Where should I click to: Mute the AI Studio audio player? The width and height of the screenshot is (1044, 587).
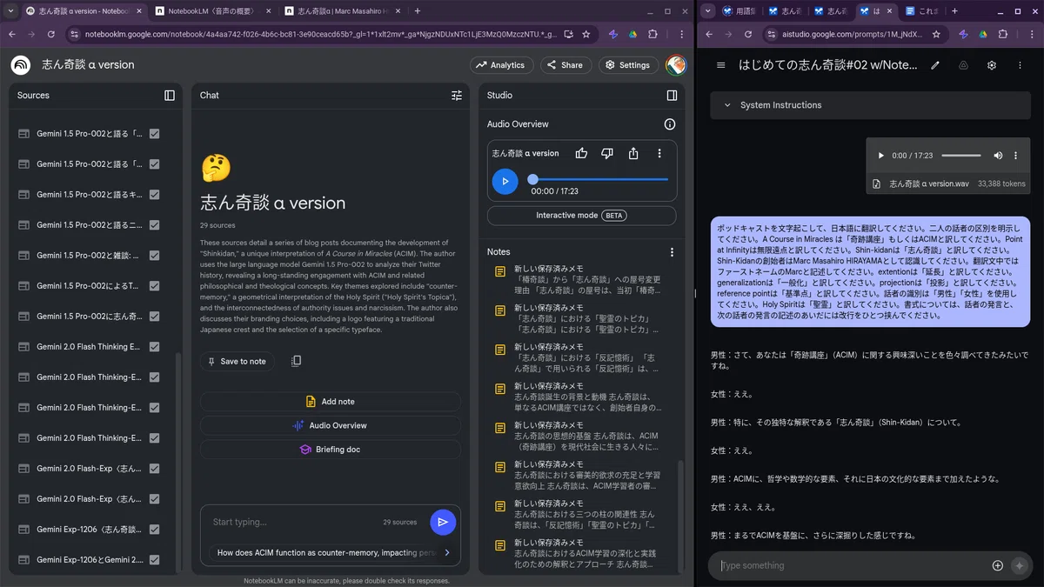pyautogui.click(x=998, y=156)
